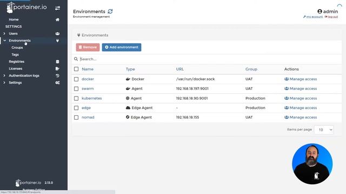346x194 pixels.
Task: Refresh the Environments page with refresh icon
Action: click(x=110, y=11)
